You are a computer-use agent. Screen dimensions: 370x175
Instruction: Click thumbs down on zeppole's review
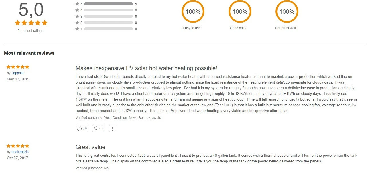click(x=99, y=129)
